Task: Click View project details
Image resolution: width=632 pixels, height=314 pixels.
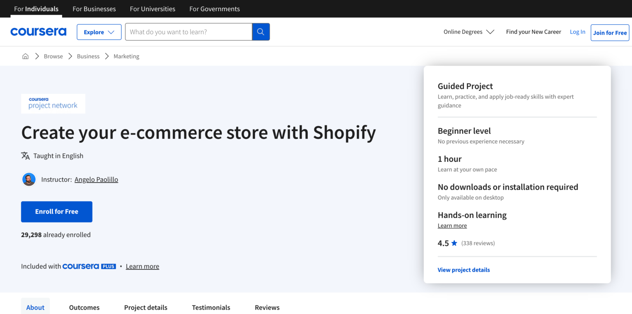Action: (463, 270)
